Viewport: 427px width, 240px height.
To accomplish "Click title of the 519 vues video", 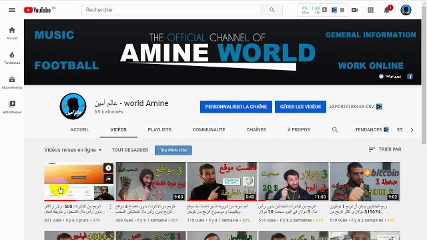I will [x=358, y=209].
